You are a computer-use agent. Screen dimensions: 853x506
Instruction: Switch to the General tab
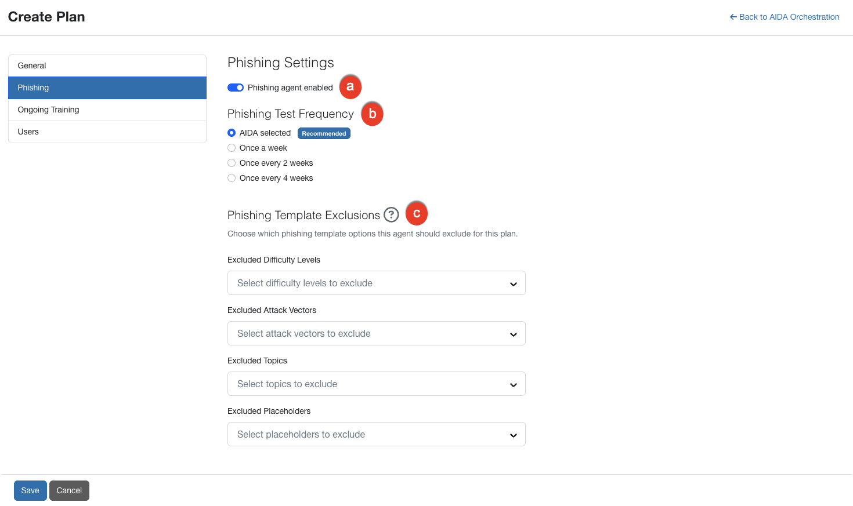pyautogui.click(x=107, y=65)
